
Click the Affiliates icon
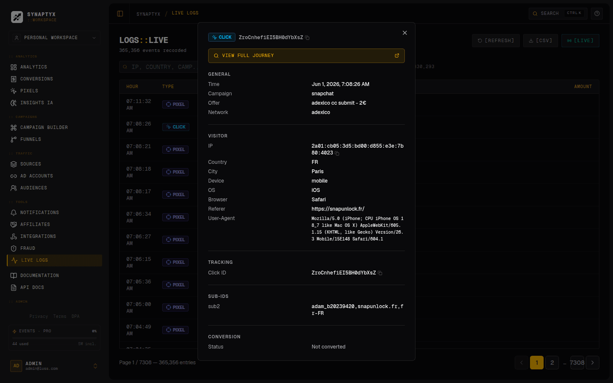click(x=14, y=225)
